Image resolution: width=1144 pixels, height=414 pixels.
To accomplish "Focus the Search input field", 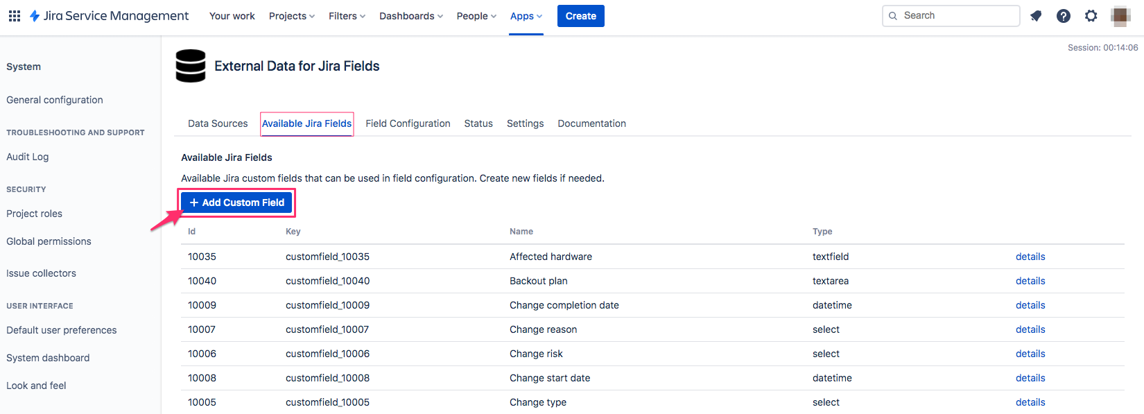I will click(x=951, y=16).
